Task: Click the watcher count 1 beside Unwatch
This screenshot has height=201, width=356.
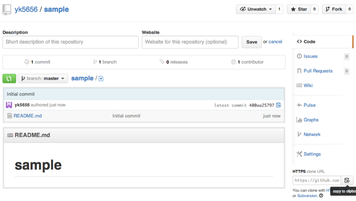Action: pyautogui.click(x=279, y=9)
